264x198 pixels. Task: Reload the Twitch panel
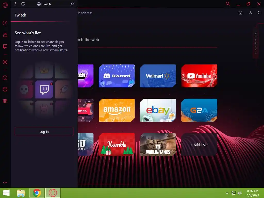click(x=23, y=4)
